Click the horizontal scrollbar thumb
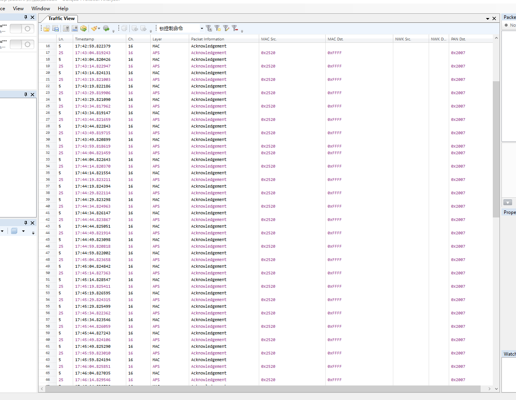This screenshot has width=516, height=400. [x=263, y=389]
